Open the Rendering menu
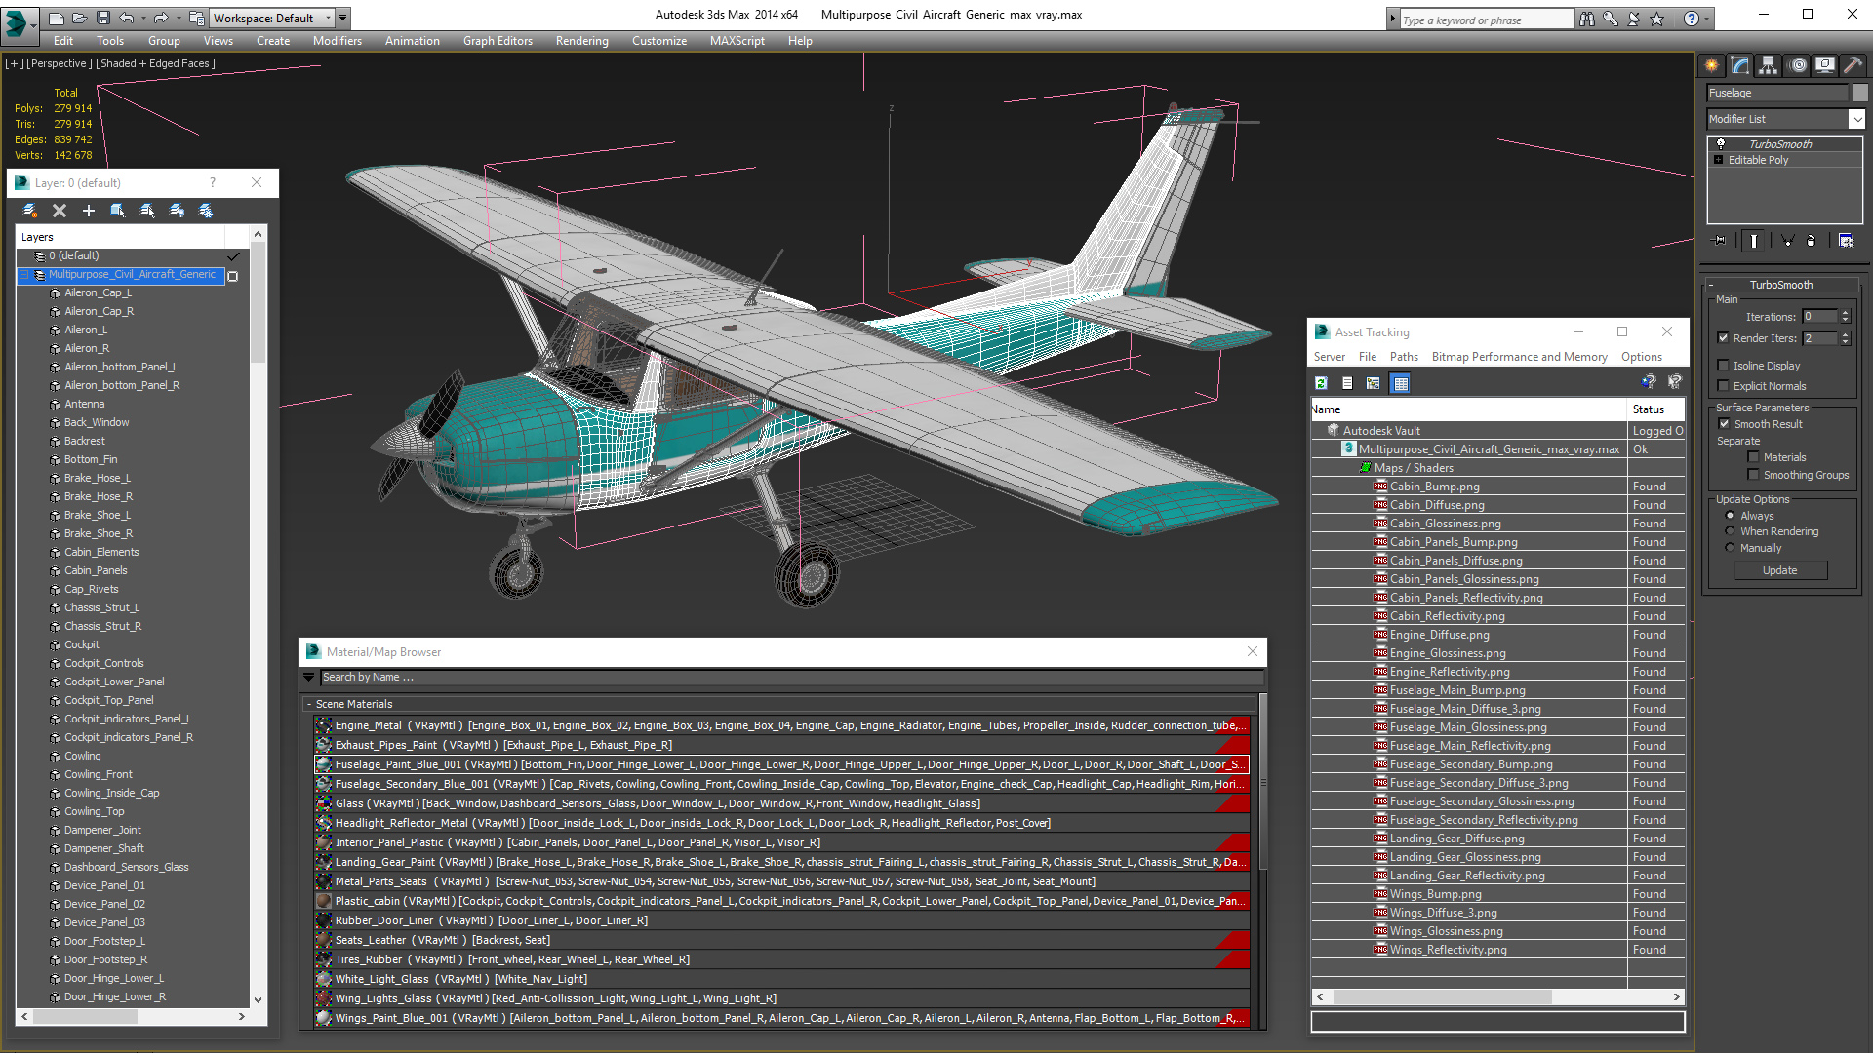This screenshot has height=1053, width=1873. 581,41
